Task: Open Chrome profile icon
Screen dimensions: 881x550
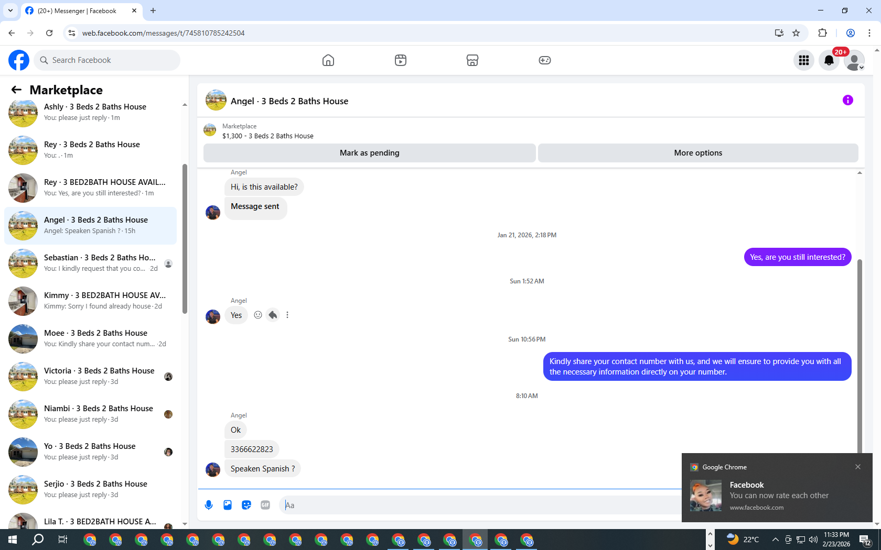Action: tap(851, 33)
